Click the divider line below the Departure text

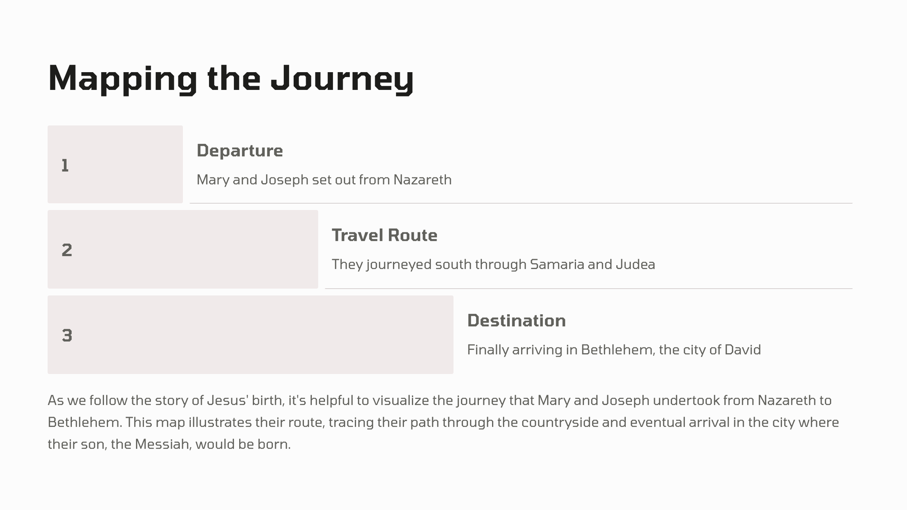[521, 203]
